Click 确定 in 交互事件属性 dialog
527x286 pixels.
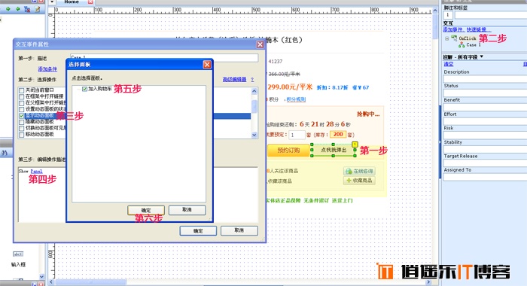[x=198, y=231]
